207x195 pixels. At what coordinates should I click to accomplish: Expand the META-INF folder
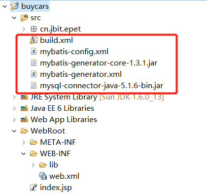coord(24,142)
